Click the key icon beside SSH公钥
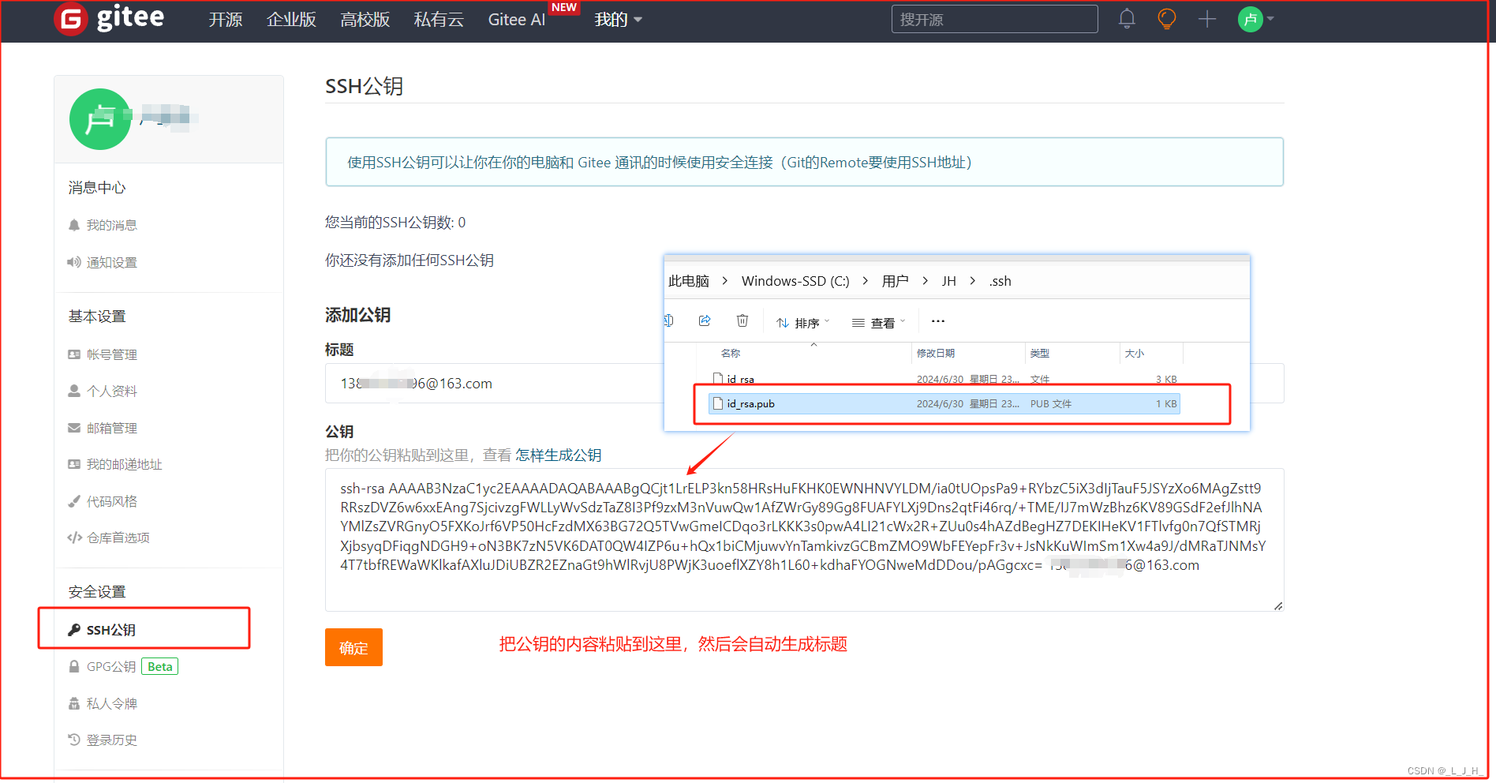The height and width of the screenshot is (783, 1496). pos(74,630)
